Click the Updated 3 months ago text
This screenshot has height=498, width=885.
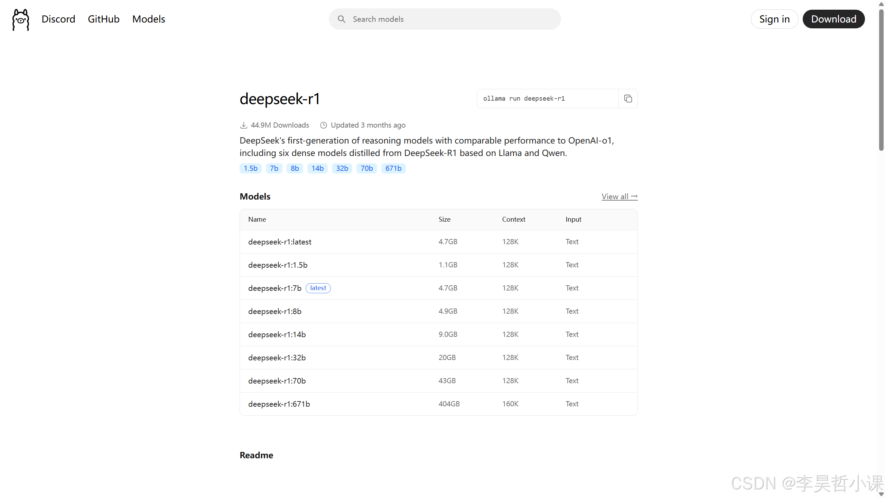coord(368,125)
